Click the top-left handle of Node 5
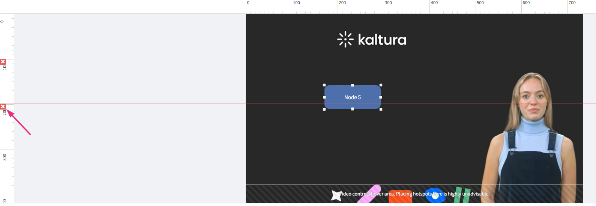Viewport: 596px width, 206px height. pos(324,85)
